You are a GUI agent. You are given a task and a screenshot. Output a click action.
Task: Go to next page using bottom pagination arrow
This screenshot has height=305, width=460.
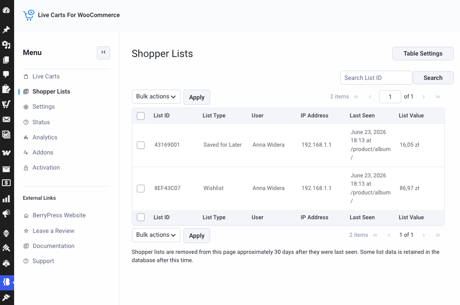coord(423,235)
